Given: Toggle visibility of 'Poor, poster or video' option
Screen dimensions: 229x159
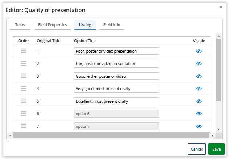Looking at the screenshot, I should (199, 51).
